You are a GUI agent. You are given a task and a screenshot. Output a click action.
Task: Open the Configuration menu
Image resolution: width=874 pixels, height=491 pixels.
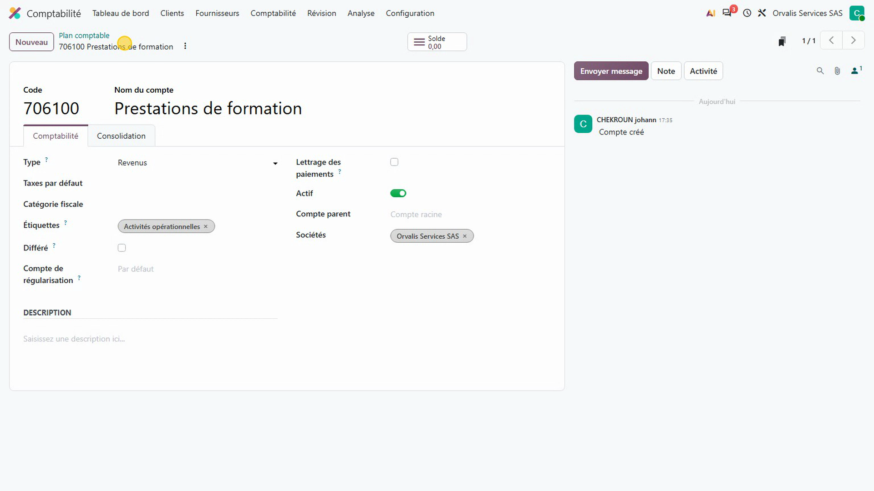pyautogui.click(x=410, y=13)
